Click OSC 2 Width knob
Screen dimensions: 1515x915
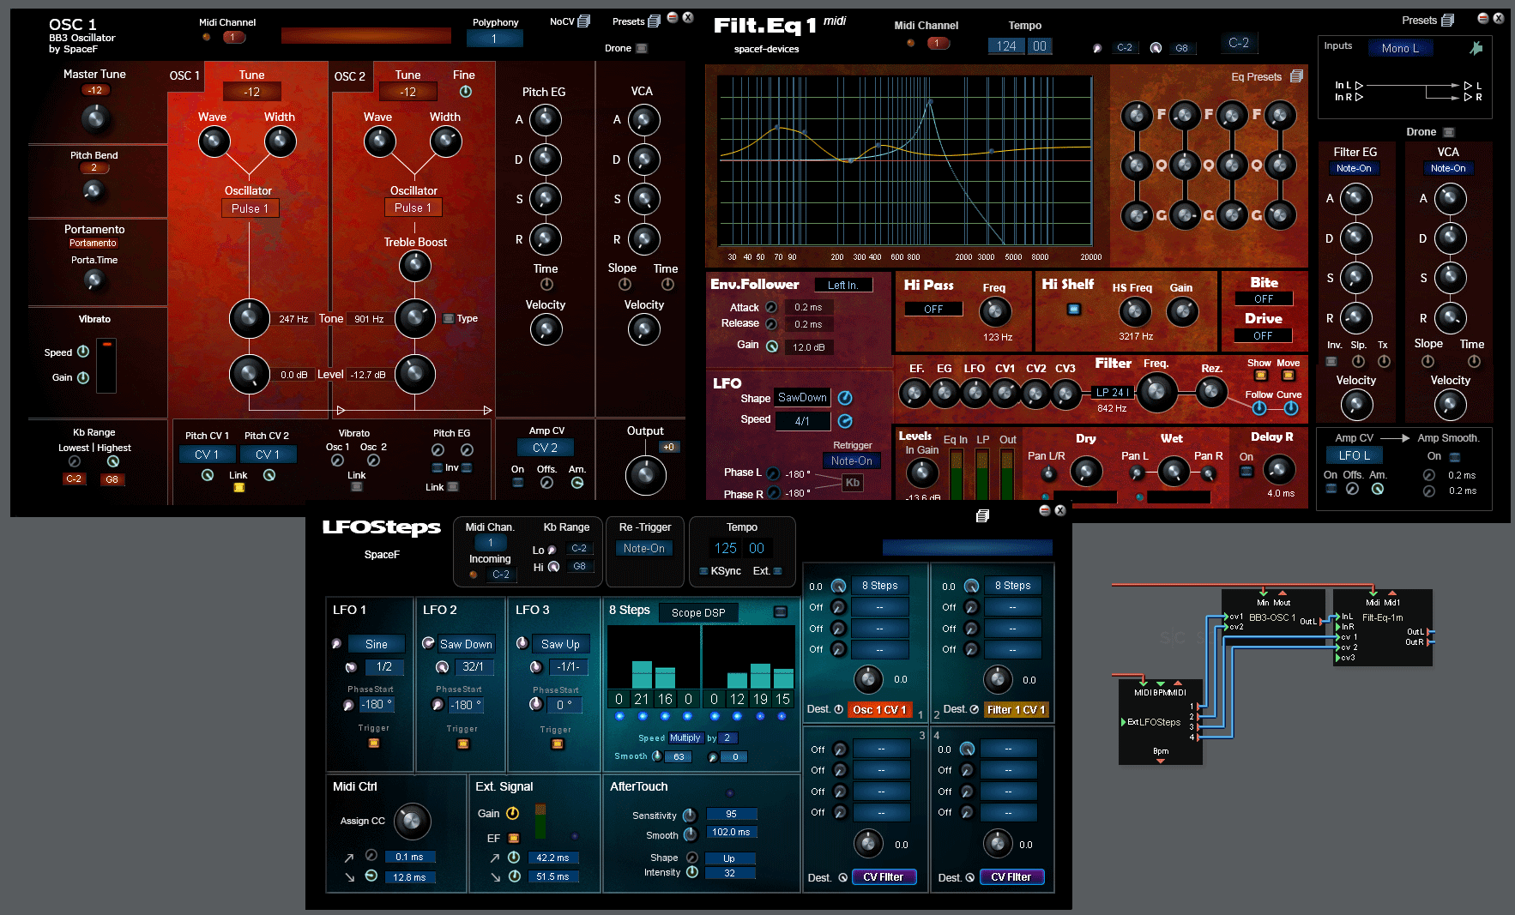coord(446,141)
